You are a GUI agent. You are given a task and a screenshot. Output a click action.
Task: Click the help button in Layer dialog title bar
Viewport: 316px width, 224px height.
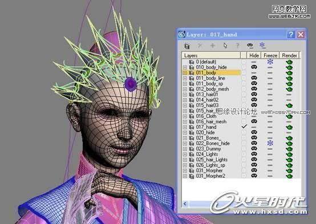(x=291, y=34)
